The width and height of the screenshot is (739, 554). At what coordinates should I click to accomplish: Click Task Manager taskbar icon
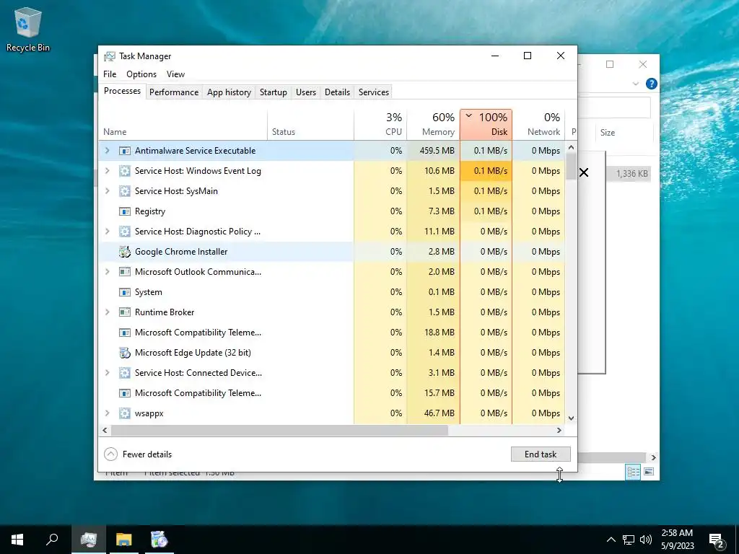click(89, 540)
